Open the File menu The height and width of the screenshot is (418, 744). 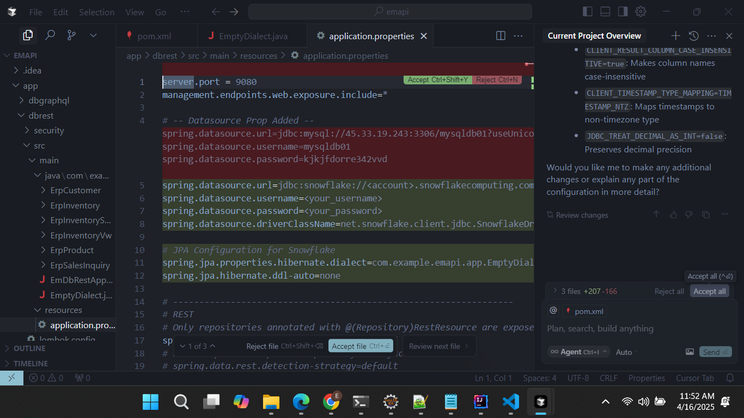coord(35,12)
